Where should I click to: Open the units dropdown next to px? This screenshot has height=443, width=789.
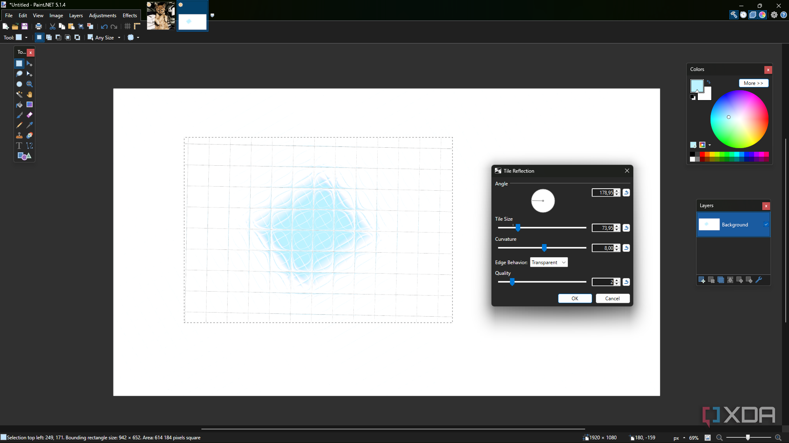(x=684, y=438)
